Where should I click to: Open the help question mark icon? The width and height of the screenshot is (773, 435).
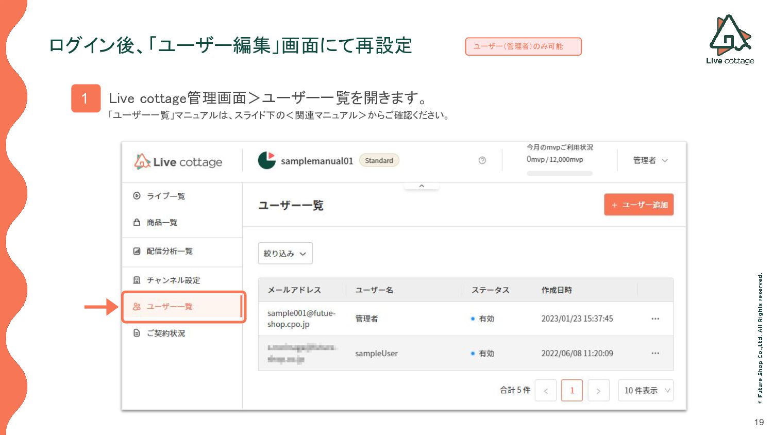(482, 160)
